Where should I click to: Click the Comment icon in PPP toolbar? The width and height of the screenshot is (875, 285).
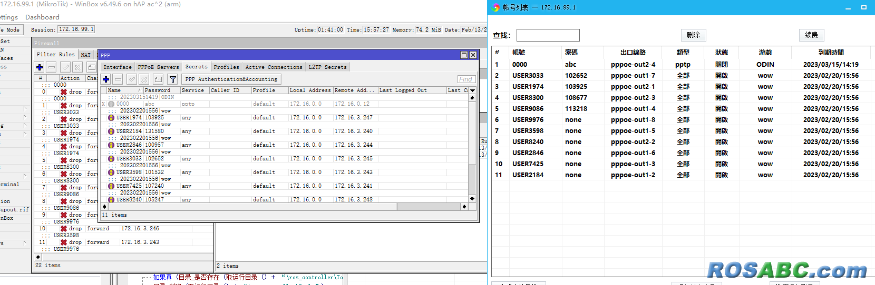click(x=158, y=79)
